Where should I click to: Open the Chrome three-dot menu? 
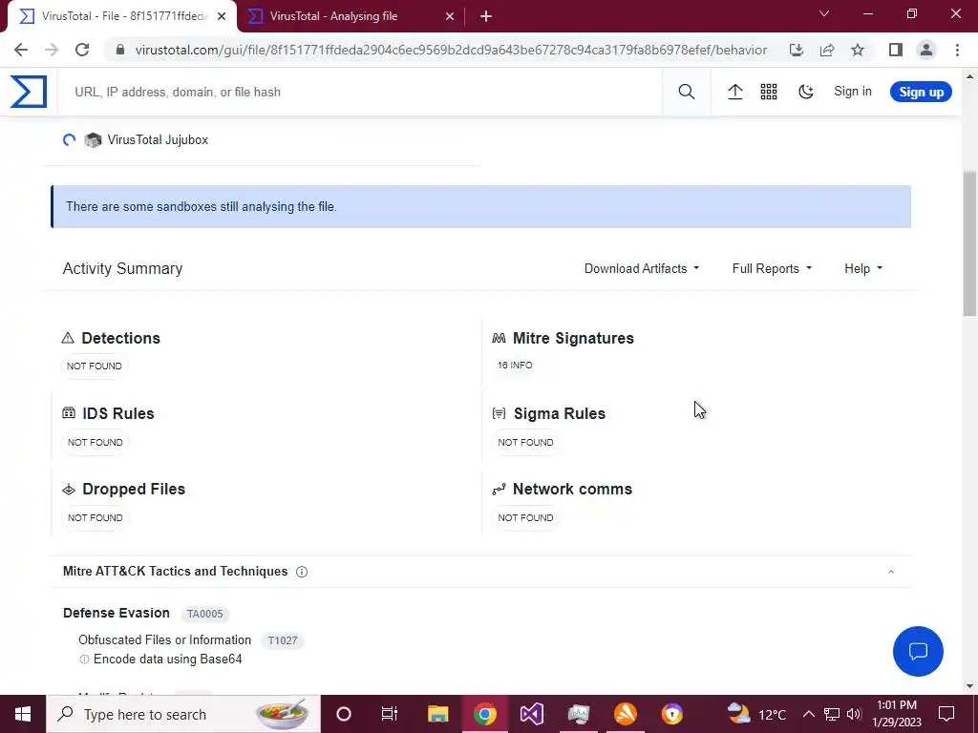click(x=957, y=50)
